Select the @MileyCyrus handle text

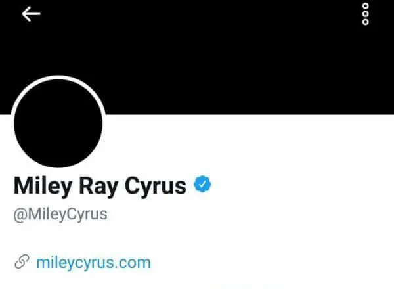tap(60, 215)
